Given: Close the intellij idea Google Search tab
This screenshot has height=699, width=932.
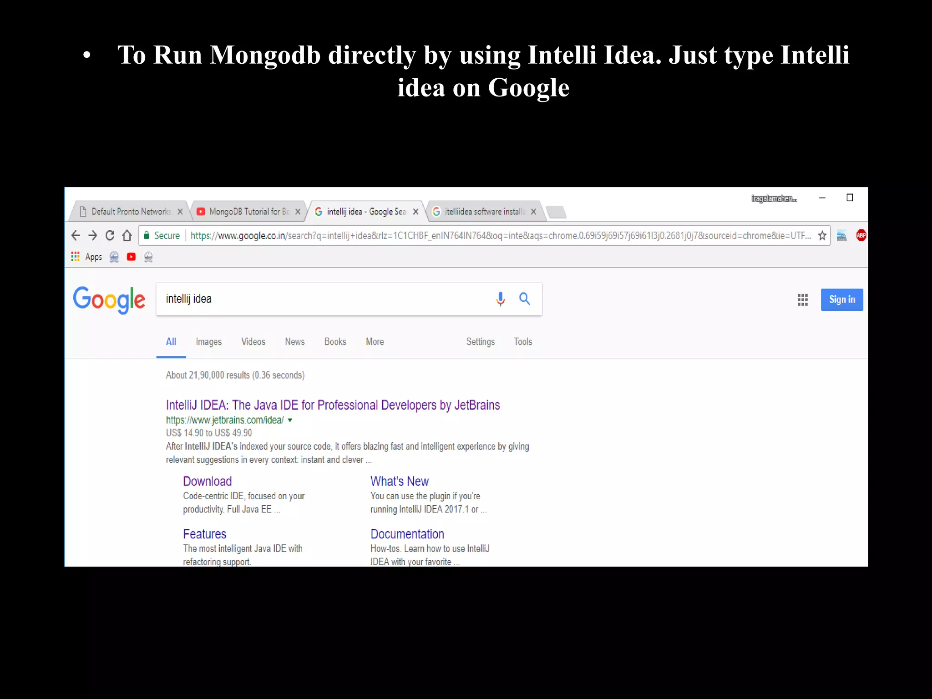Looking at the screenshot, I should pos(415,212).
